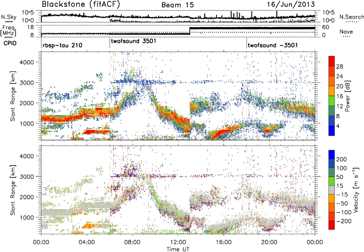
Task: Click the "3000" range tick in power panel
Action: point(26,83)
